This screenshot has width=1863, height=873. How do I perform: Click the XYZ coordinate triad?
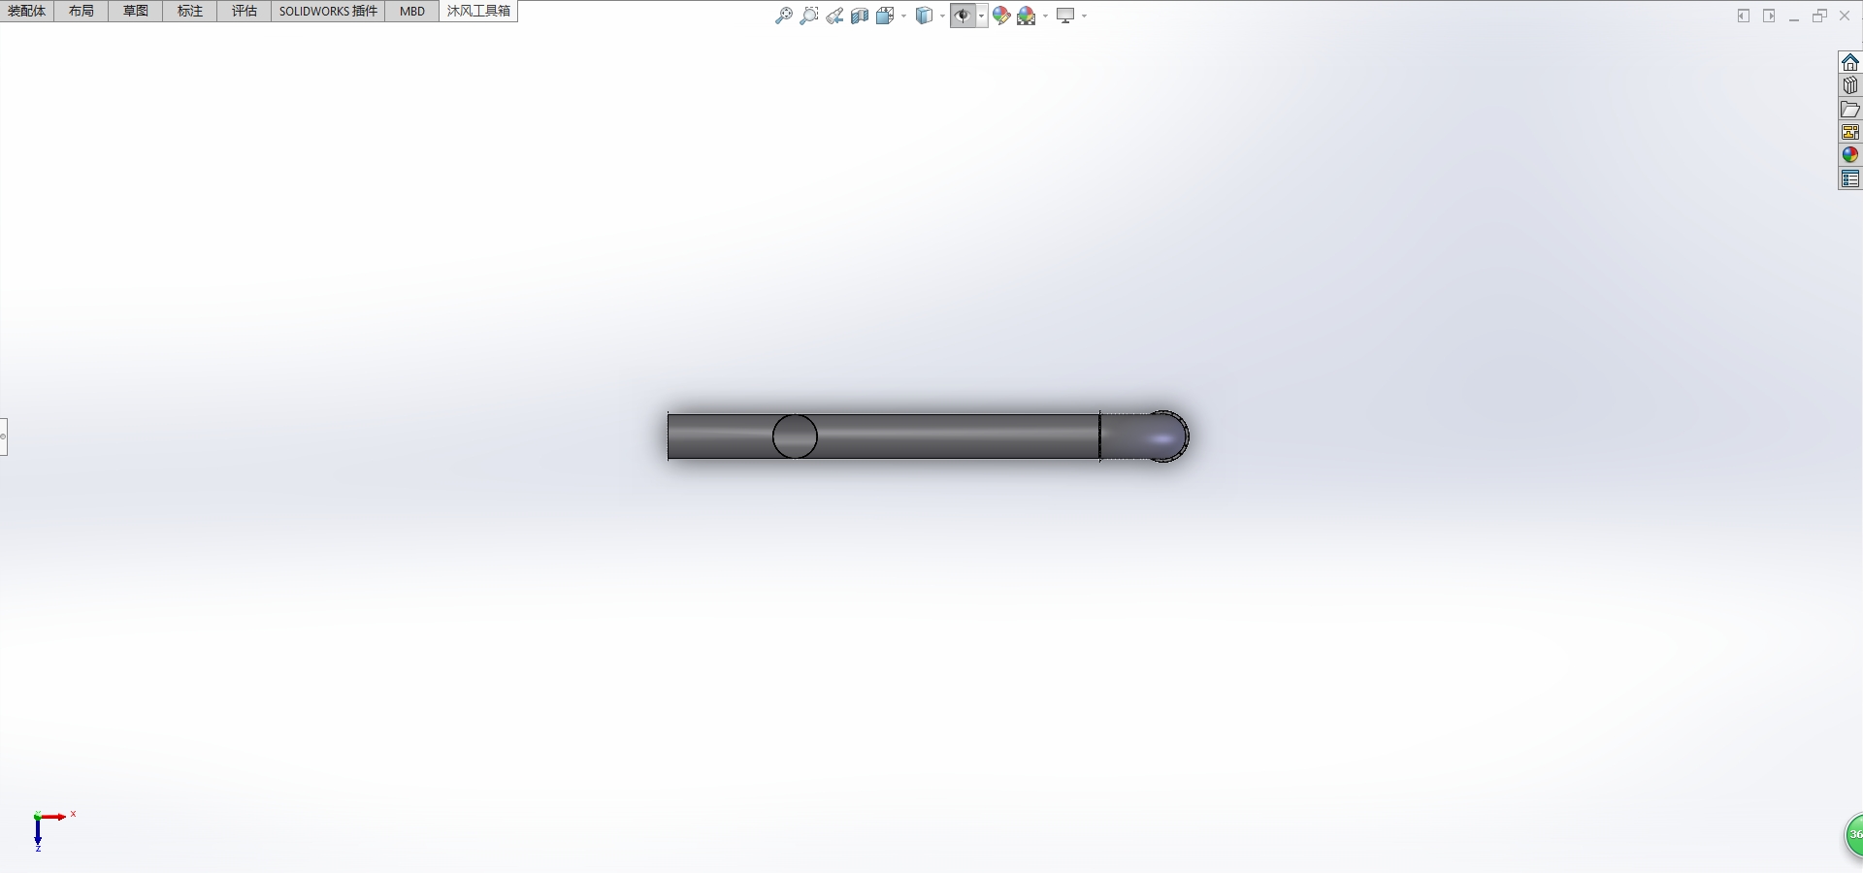(x=52, y=831)
